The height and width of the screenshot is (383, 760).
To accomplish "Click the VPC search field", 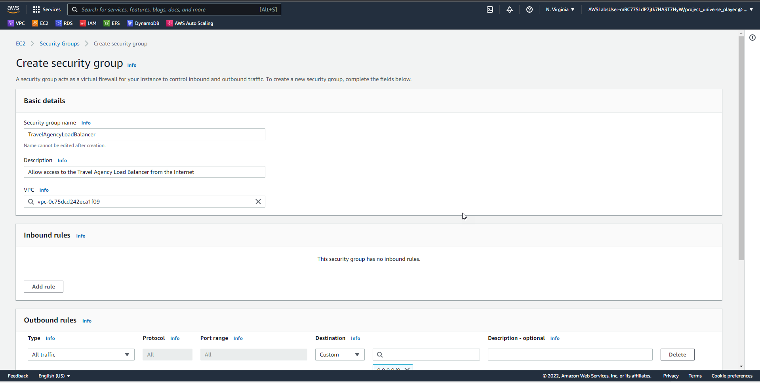I will (x=145, y=202).
